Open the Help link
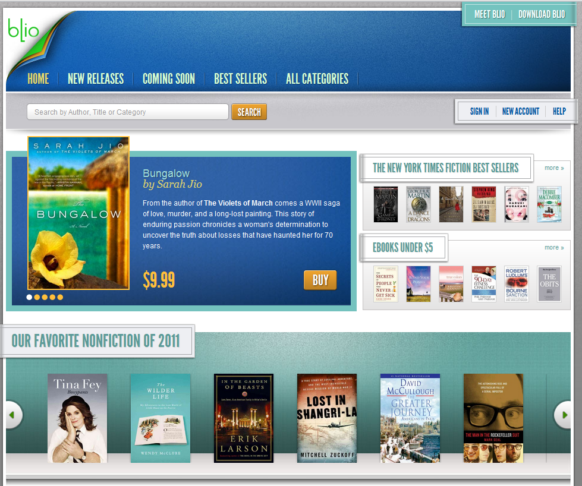Screen dimensions: 582x486 [559, 111]
